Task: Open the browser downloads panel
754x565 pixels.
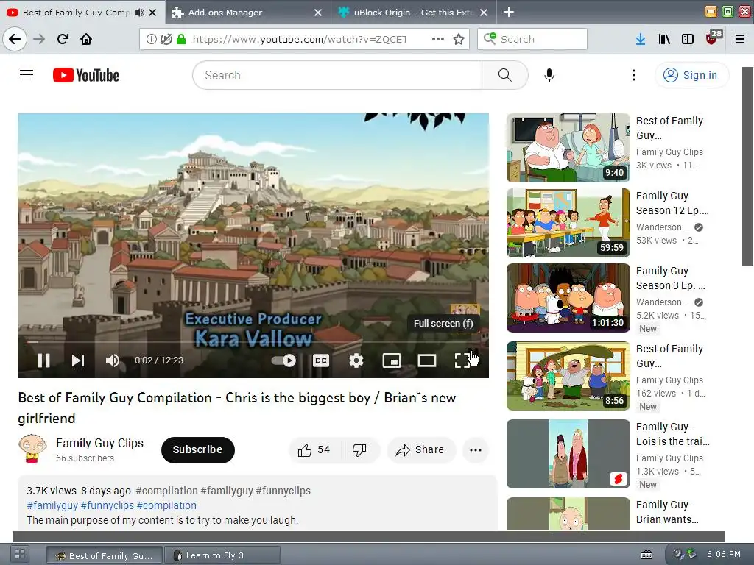Action: [x=640, y=39]
